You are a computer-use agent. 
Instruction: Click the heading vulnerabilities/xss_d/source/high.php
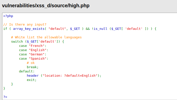coord(46,6)
